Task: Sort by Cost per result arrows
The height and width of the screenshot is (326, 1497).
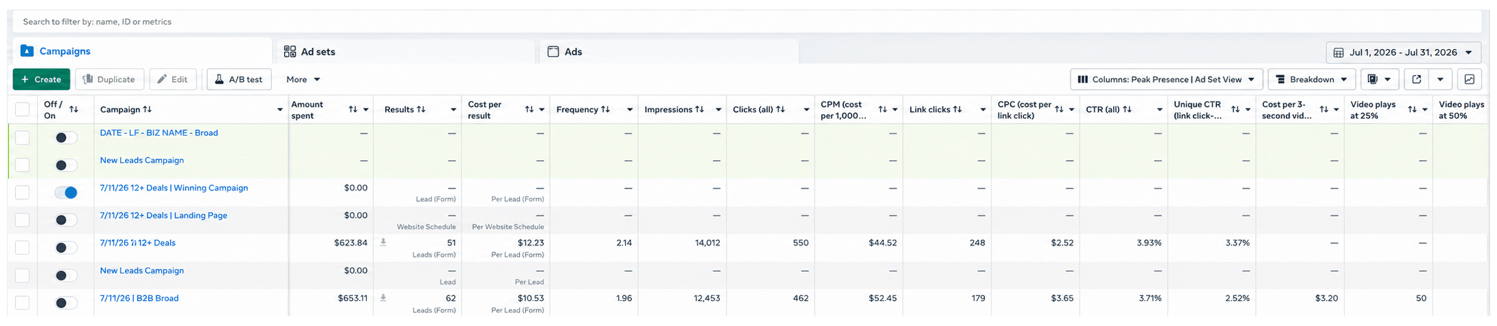Action: click(529, 110)
